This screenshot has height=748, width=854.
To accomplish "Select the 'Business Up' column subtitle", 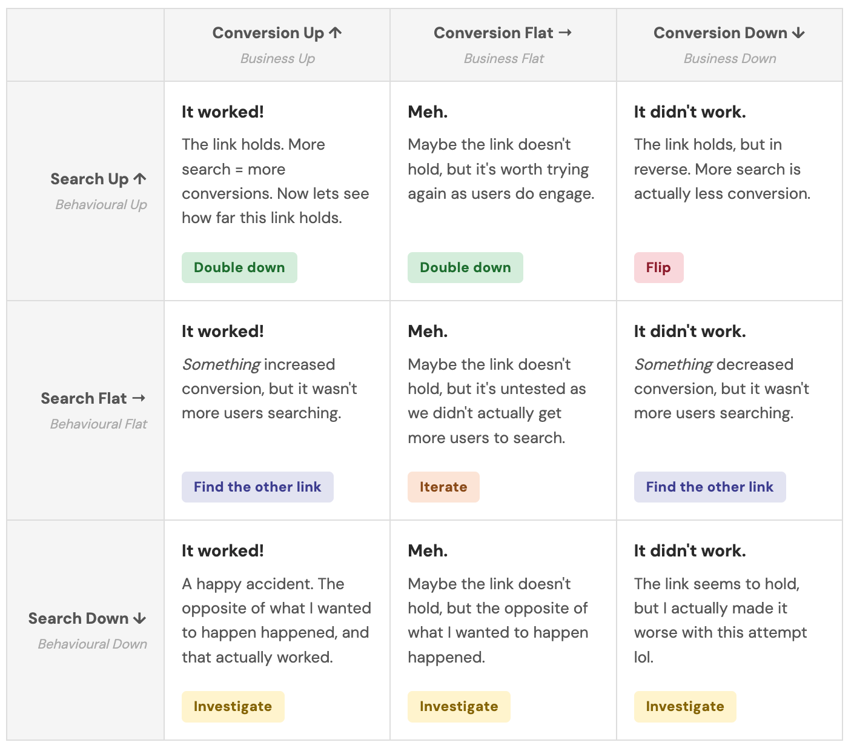I will pyautogui.click(x=277, y=59).
